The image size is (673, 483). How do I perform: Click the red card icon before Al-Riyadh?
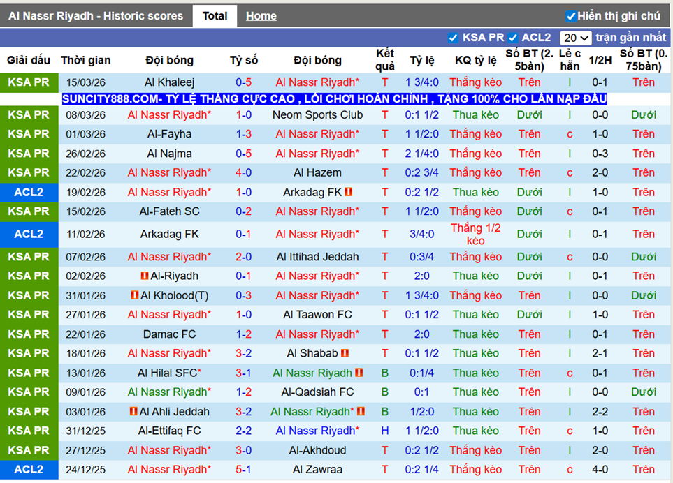tap(145, 276)
